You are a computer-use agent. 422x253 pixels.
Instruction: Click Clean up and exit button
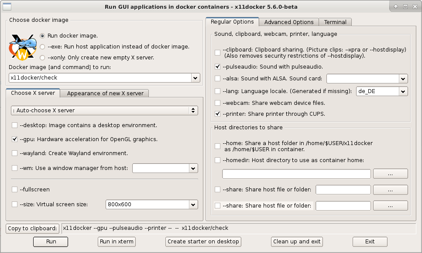297,242
